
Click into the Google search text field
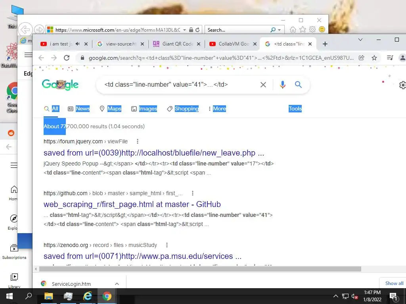point(179,85)
